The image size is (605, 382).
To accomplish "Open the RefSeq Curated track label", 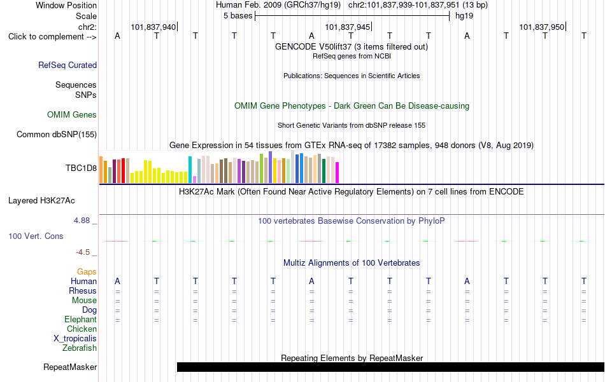I will coord(68,65).
